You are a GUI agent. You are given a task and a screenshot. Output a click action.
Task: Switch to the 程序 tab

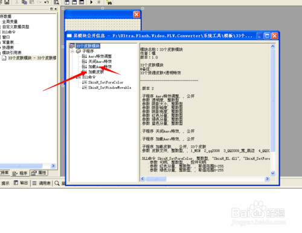point(21,173)
